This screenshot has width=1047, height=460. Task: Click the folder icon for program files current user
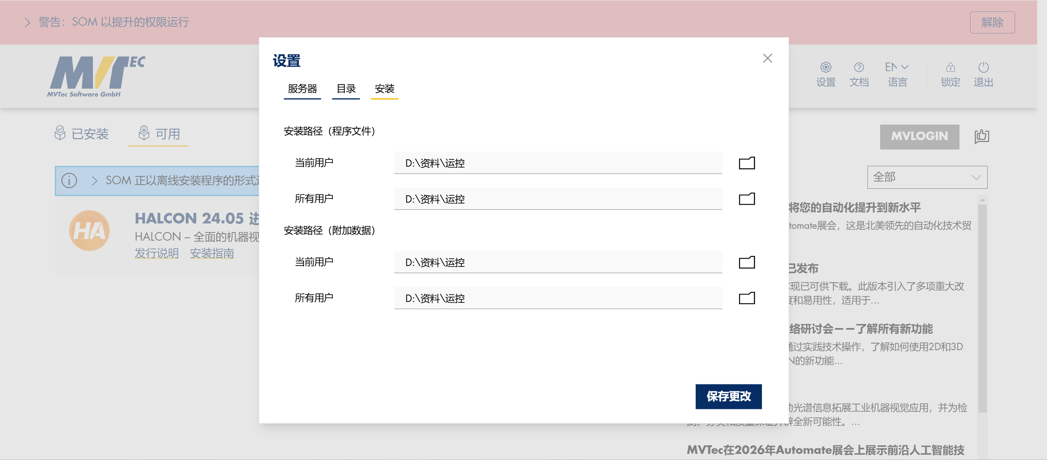(747, 163)
